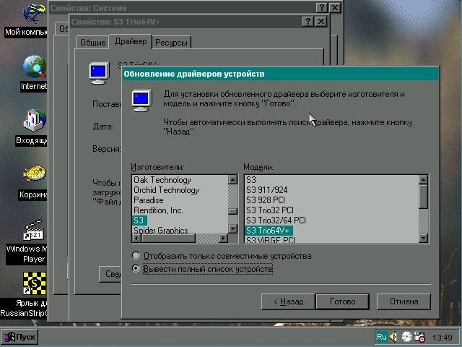Open the RussianStrip shortcut icon

click(x=35, y=283)
